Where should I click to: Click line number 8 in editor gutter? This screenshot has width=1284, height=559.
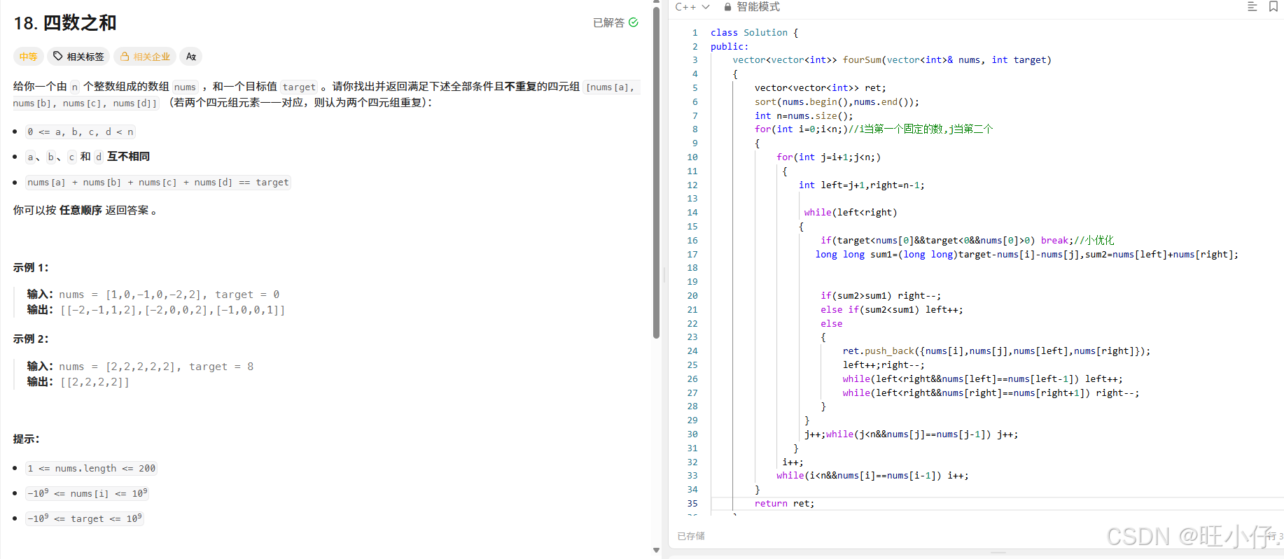point(695,129)
